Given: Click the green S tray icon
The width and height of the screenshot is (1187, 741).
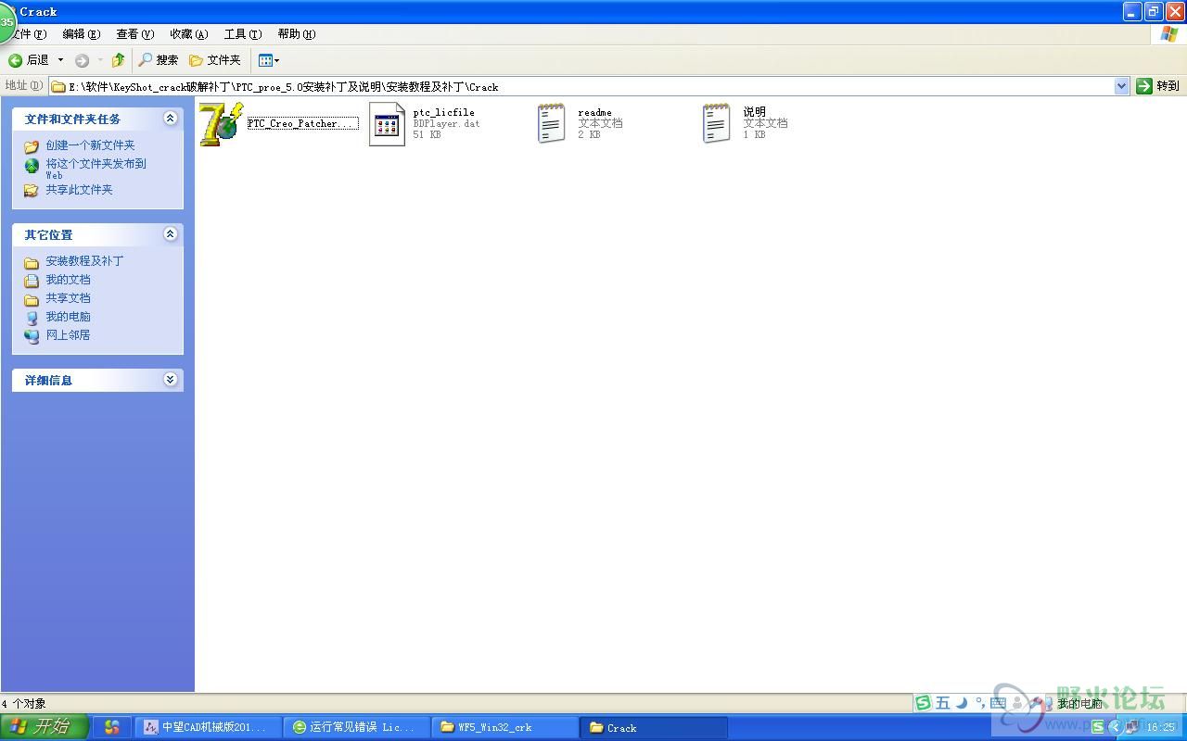Looking at the screenshot, I should tap(1098, 728).
